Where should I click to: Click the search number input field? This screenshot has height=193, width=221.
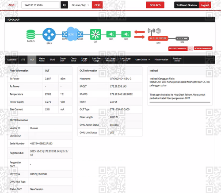pos(41,5)
